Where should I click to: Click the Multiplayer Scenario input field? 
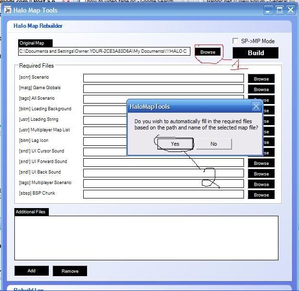(164, 184)
